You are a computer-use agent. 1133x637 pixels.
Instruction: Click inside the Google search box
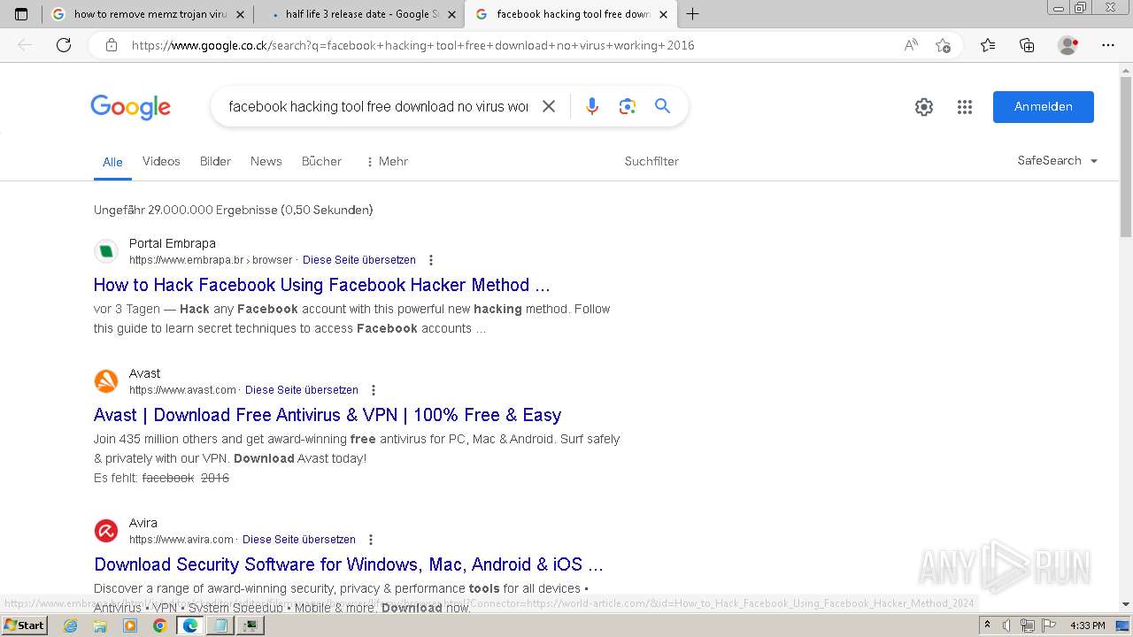[378, 106]
